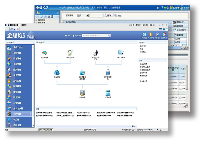Click sidebar scrollbar up arrow
The width and height of the screenshot is (202, 141).
click(33, 46)
